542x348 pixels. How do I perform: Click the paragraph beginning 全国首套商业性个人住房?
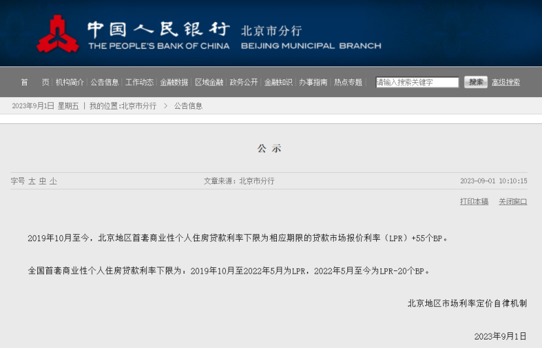click(228, 270)
